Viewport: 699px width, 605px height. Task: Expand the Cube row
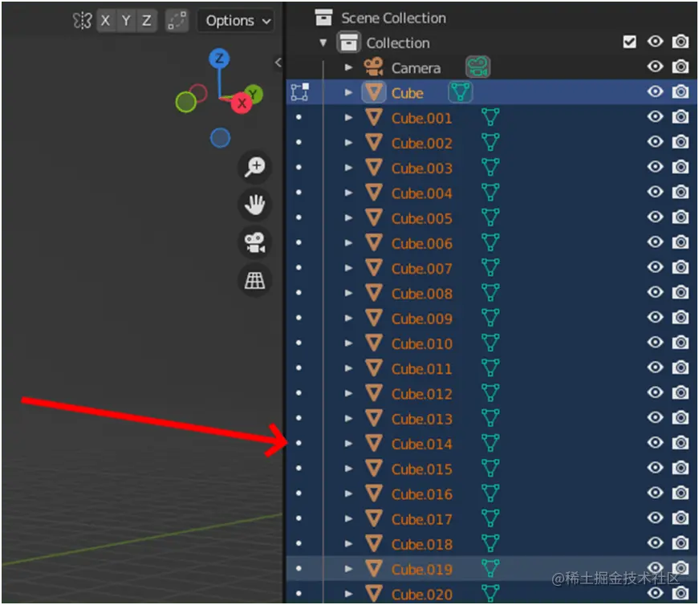pos(348,92)
